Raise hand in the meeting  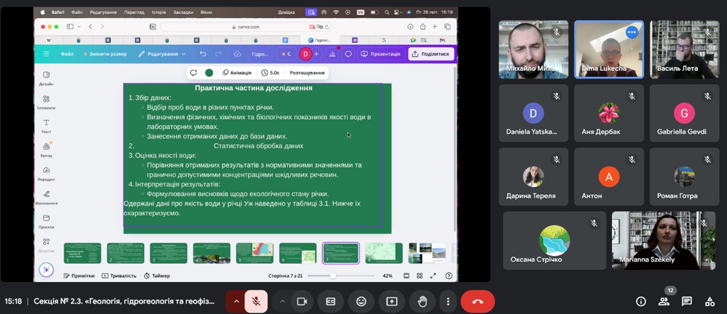(422, 301)
